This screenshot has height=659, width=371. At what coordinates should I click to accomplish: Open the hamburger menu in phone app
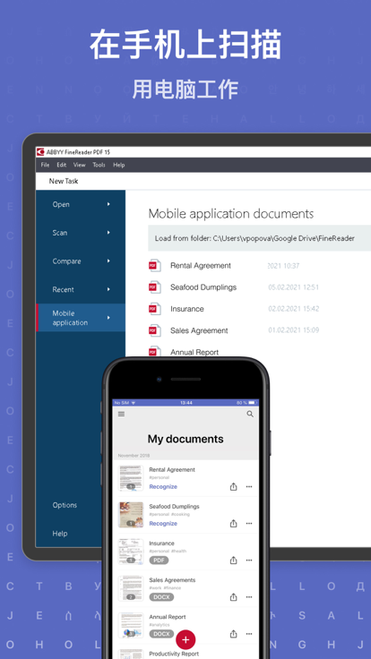tap(121, 414)
